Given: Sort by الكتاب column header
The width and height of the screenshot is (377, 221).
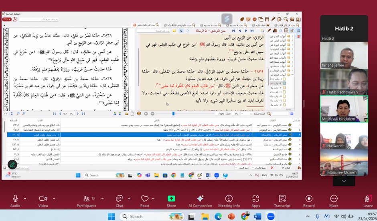Looking at the screenshot, I should click(x=273, y=120).
